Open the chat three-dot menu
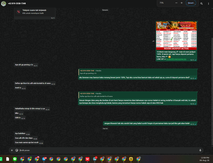This screenshot has height=163, width=213. coord(208,3)
